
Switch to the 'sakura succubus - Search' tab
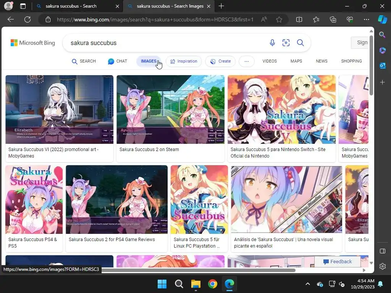point(71,6)
